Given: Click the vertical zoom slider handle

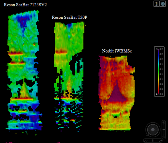Looking at the screenshot, I should 164,130.
